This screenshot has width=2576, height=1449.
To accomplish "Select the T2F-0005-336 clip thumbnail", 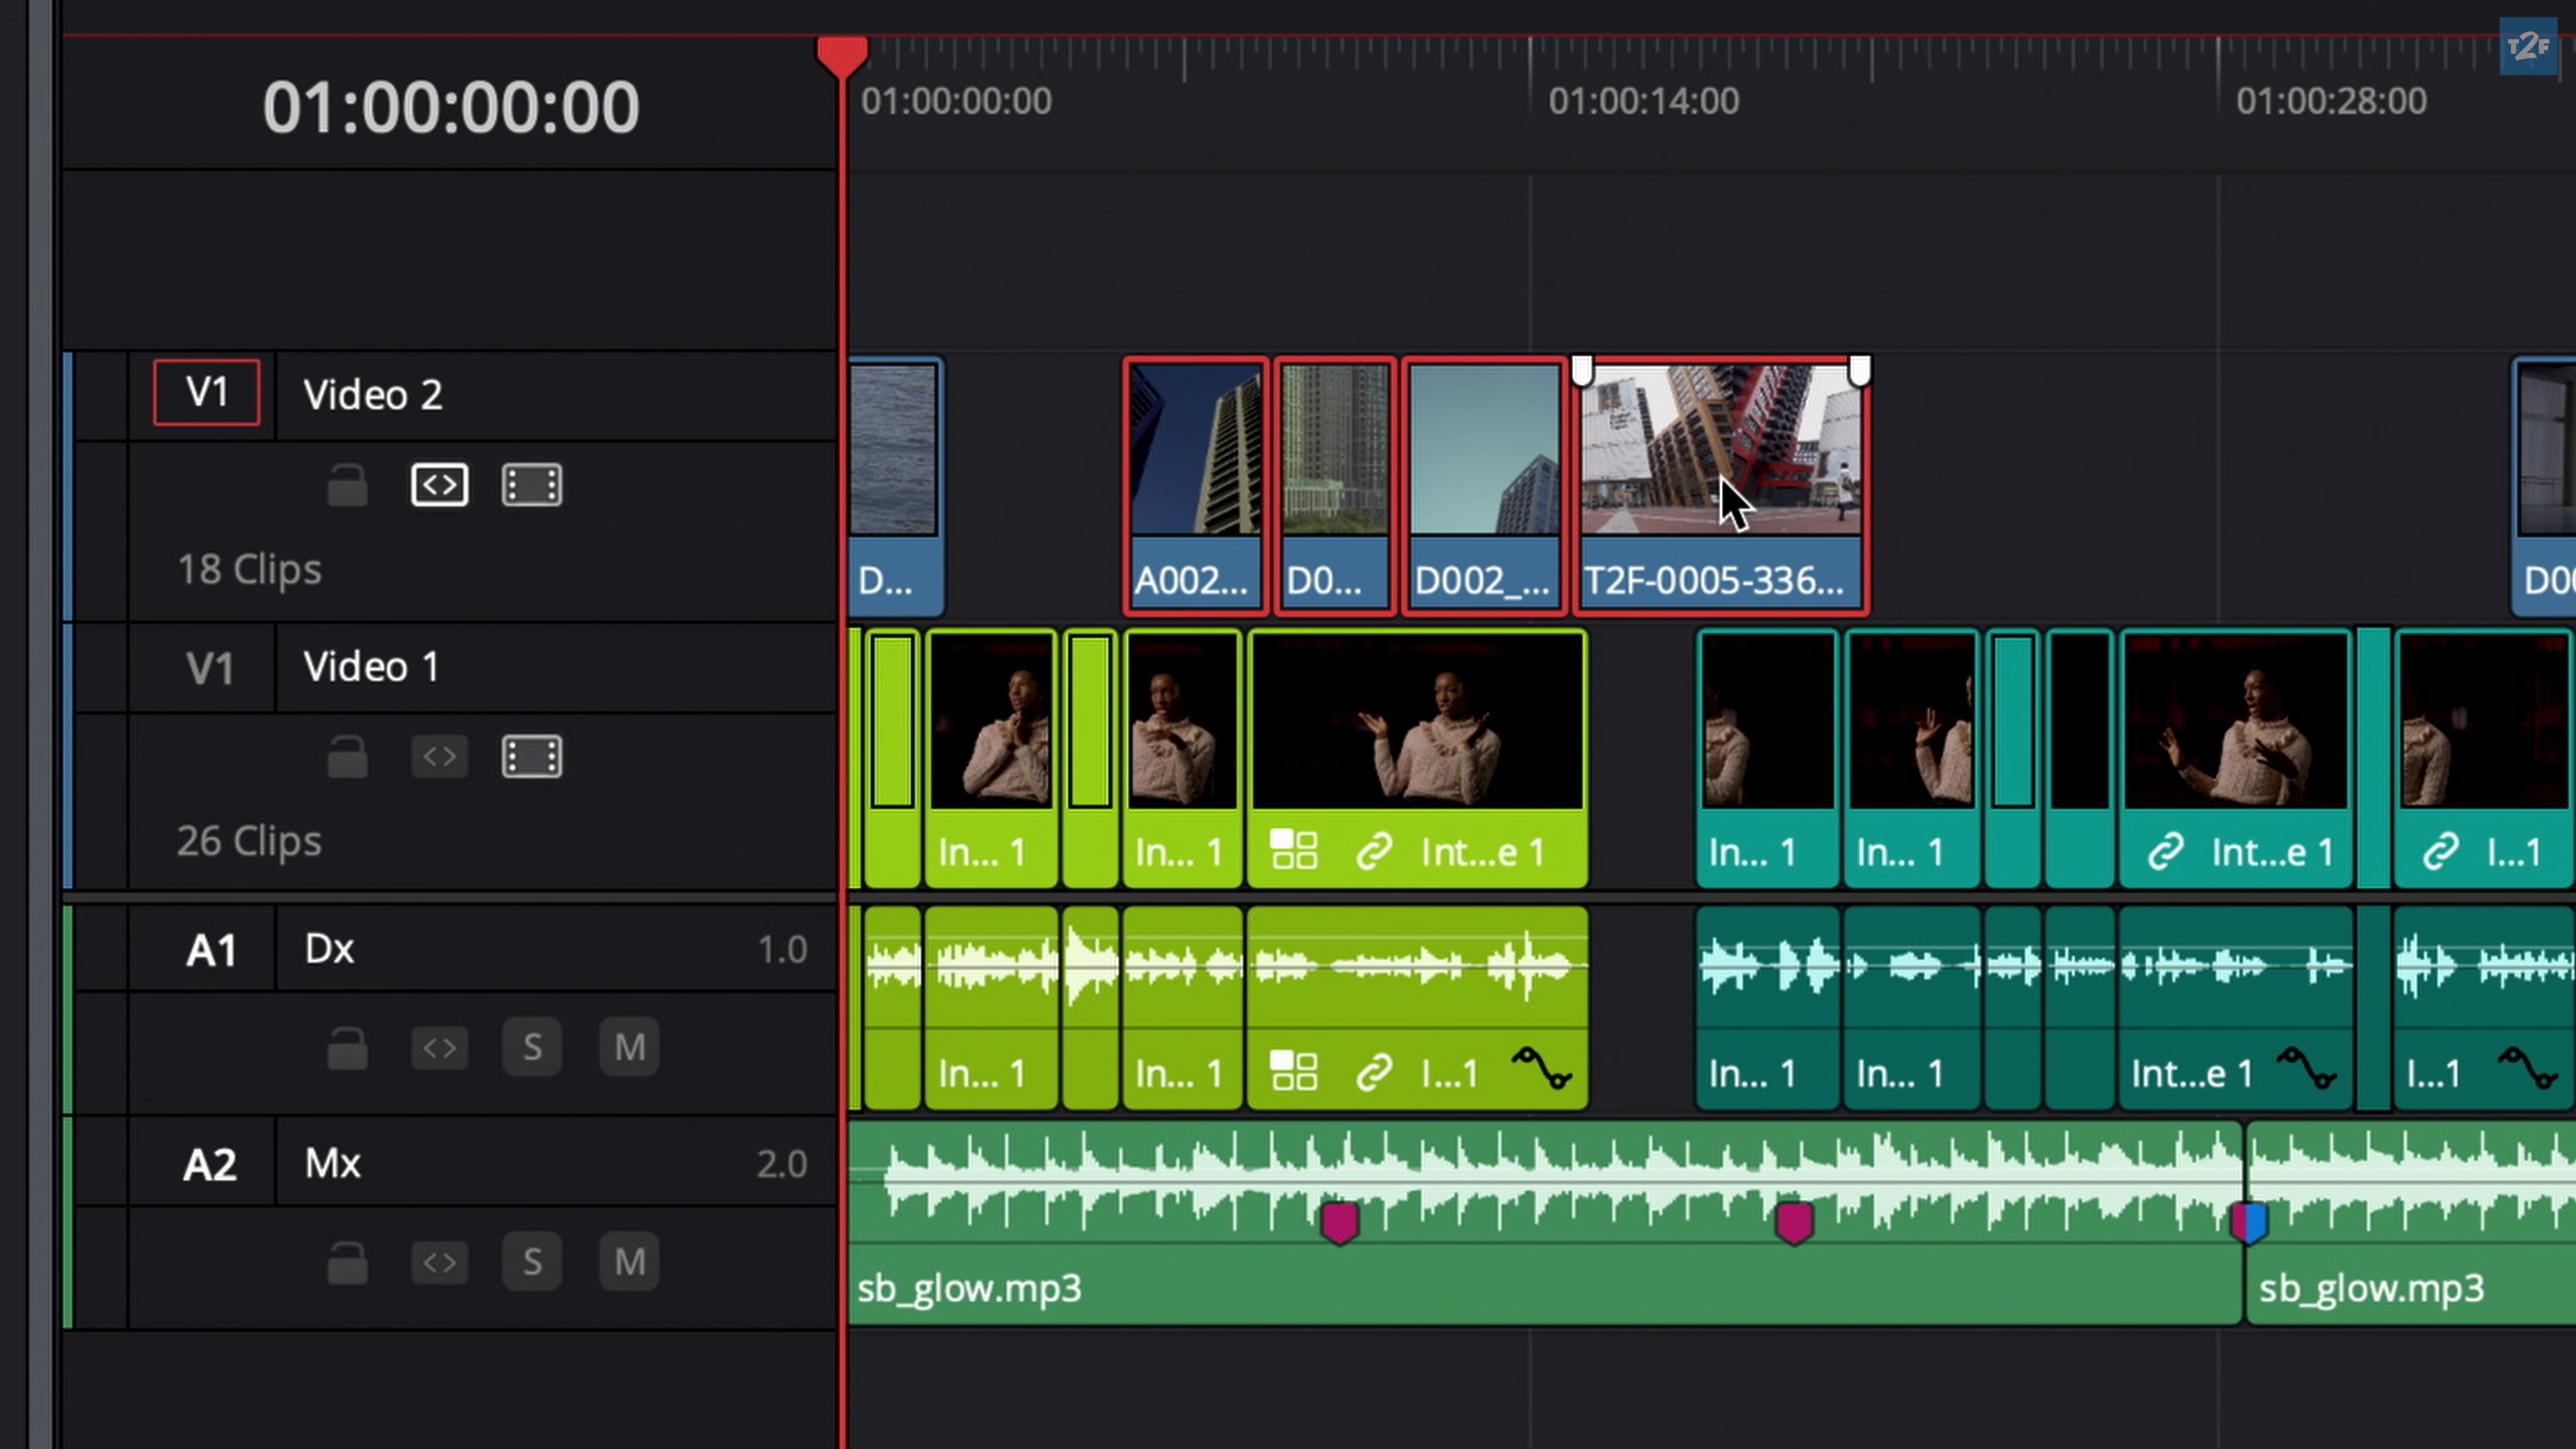I will 1720,450.
